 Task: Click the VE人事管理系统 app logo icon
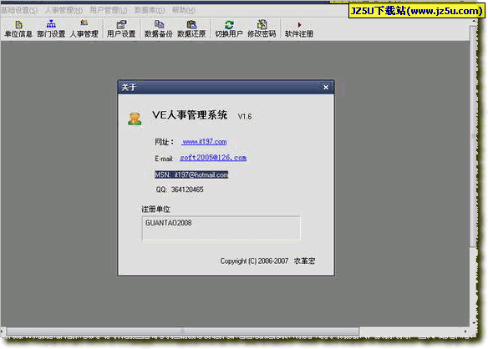coord(135,119)
